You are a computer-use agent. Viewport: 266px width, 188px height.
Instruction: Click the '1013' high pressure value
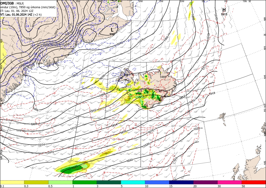pos(224,14)
